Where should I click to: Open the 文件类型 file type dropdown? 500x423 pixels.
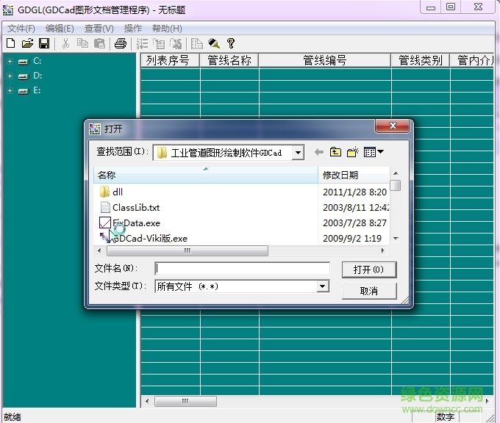(x=322, y=286)
